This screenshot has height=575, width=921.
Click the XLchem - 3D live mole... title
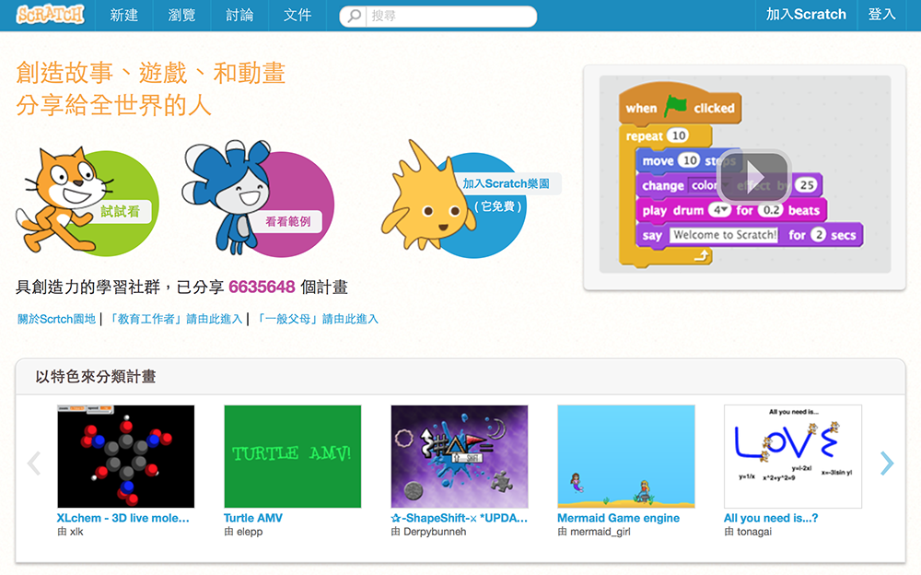[x=122, y=518]
